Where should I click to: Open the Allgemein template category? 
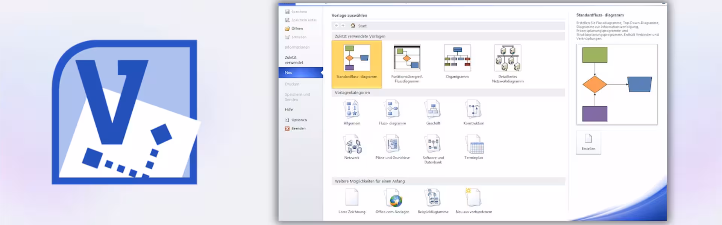click(352, 112)
